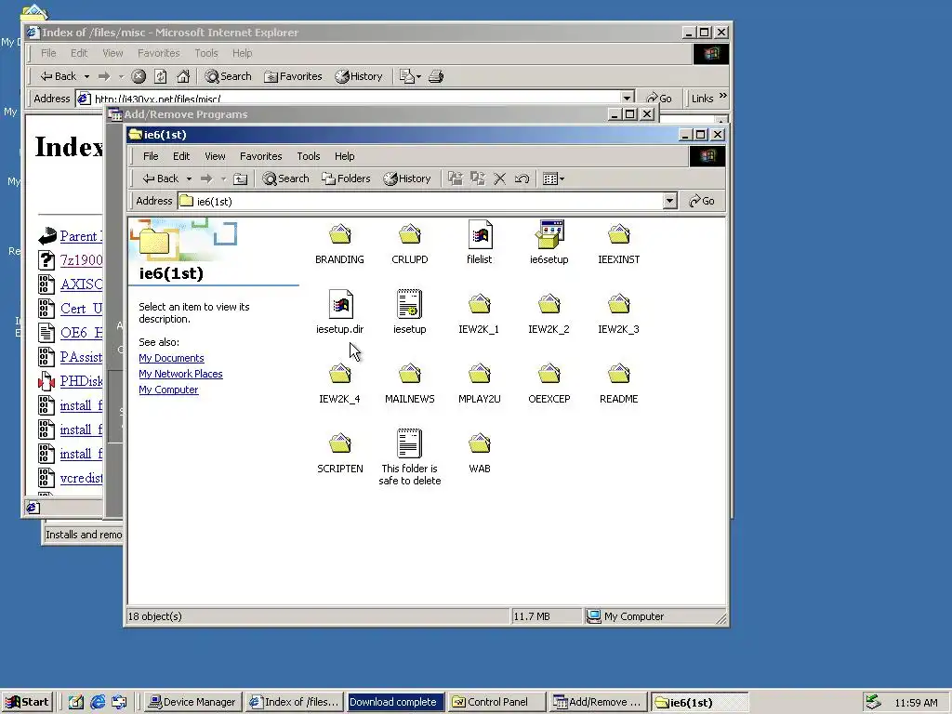
Task: Click the Stop button in Internet Explorer toolbar
Action: [x=139, y=76]
